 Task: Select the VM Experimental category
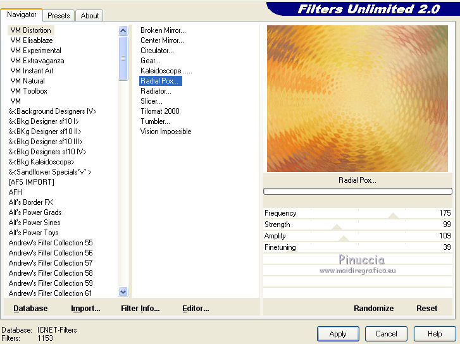(36, 51)
